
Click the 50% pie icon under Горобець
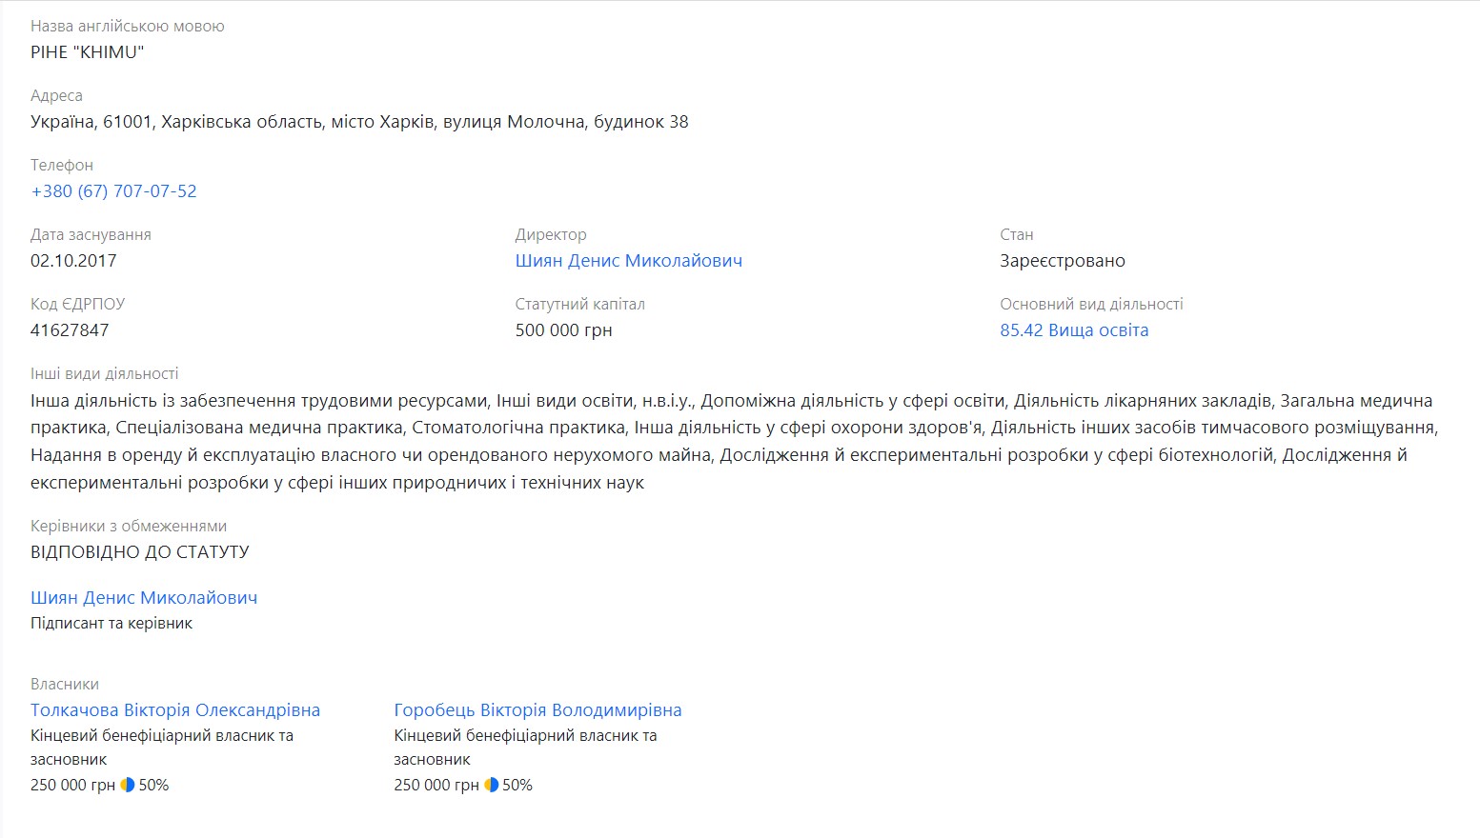(x=491, y=785)
